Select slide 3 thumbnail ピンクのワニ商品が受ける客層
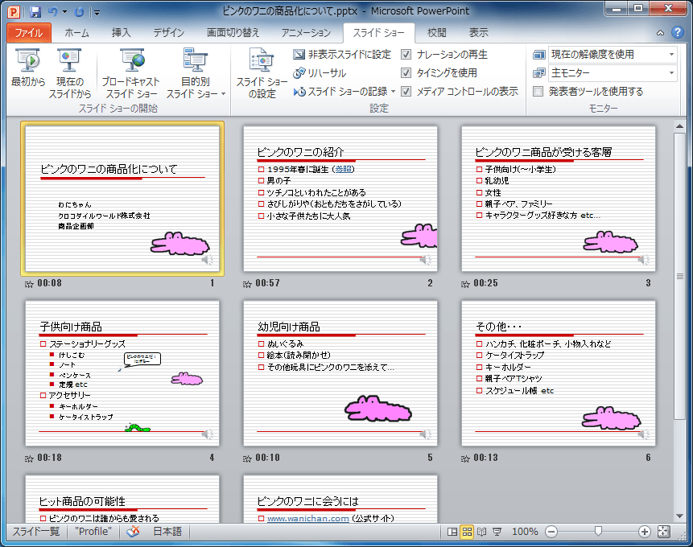 (x=559, y=199)
